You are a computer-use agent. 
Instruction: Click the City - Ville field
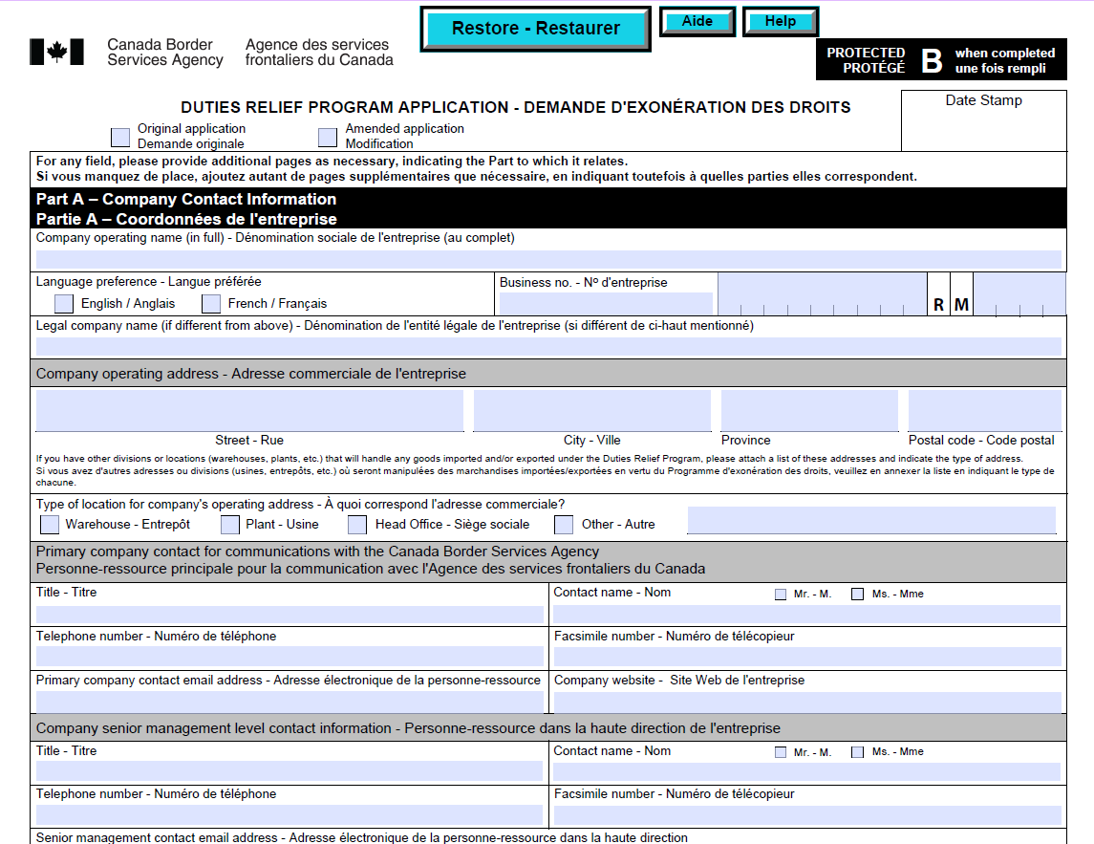592,410
